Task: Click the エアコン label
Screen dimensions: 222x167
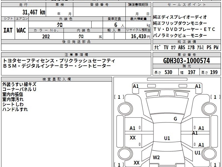Action: (22, 19)
